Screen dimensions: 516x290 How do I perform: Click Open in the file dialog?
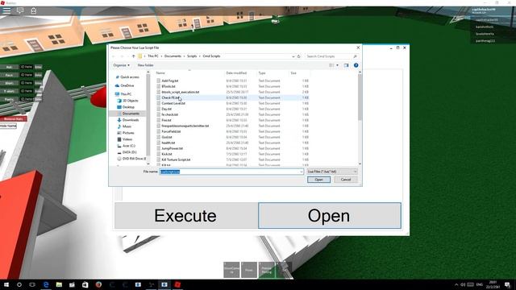pos(318,180)
